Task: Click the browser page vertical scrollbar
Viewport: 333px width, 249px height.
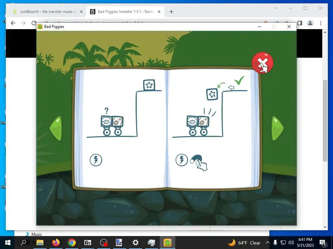Action: pos(325,121)
